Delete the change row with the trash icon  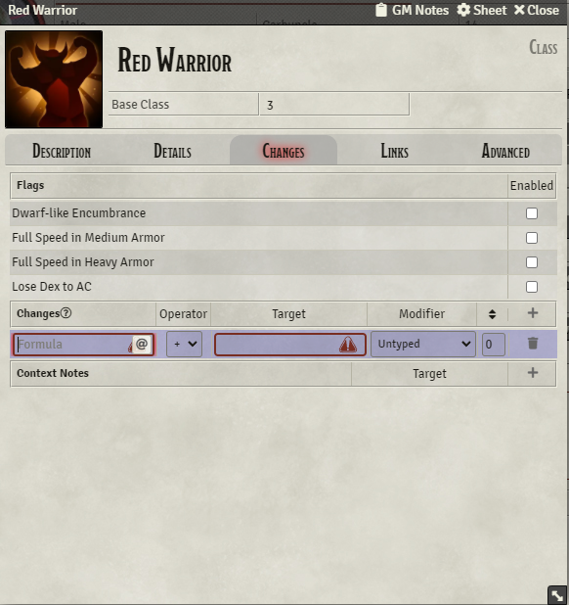click(533, 343)
